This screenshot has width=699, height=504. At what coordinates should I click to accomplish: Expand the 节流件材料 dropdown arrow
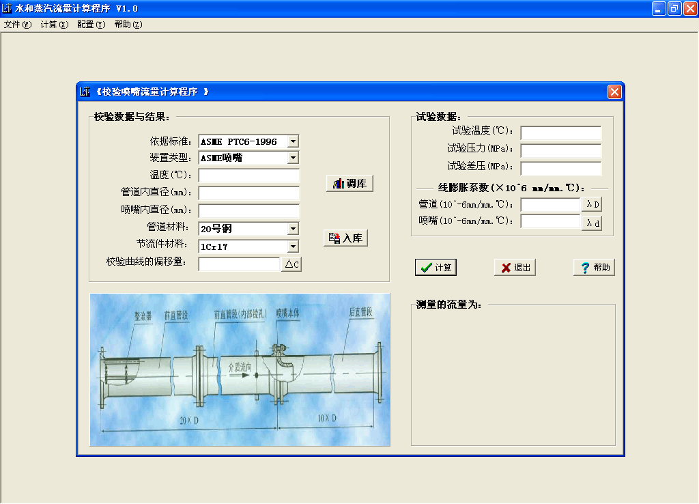coord(293,247)
